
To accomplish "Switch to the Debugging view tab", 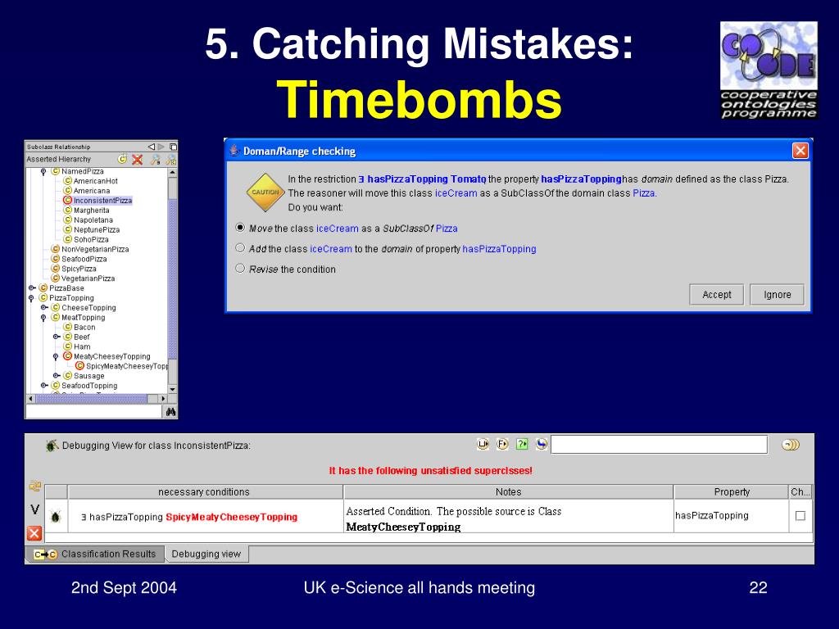I will pos(206,554).
